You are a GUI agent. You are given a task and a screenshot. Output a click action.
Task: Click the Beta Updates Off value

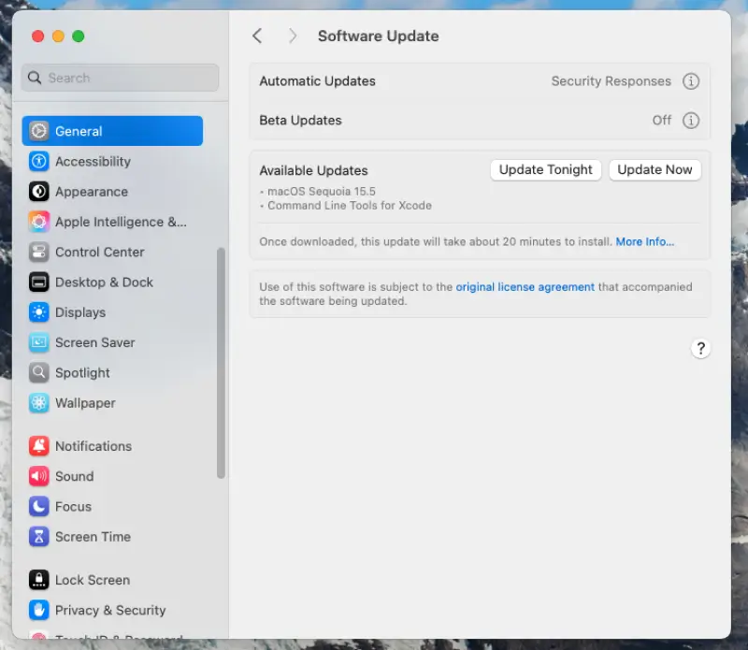pyautogui.click(x=662, y=121)
